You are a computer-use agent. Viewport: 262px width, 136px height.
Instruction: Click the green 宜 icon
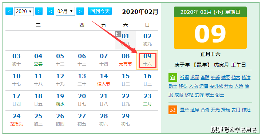[172, 77]
